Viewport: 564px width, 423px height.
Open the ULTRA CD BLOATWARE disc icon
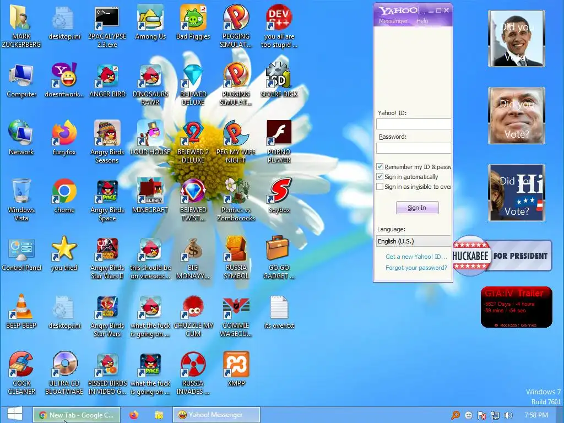(x=64, y=364)
